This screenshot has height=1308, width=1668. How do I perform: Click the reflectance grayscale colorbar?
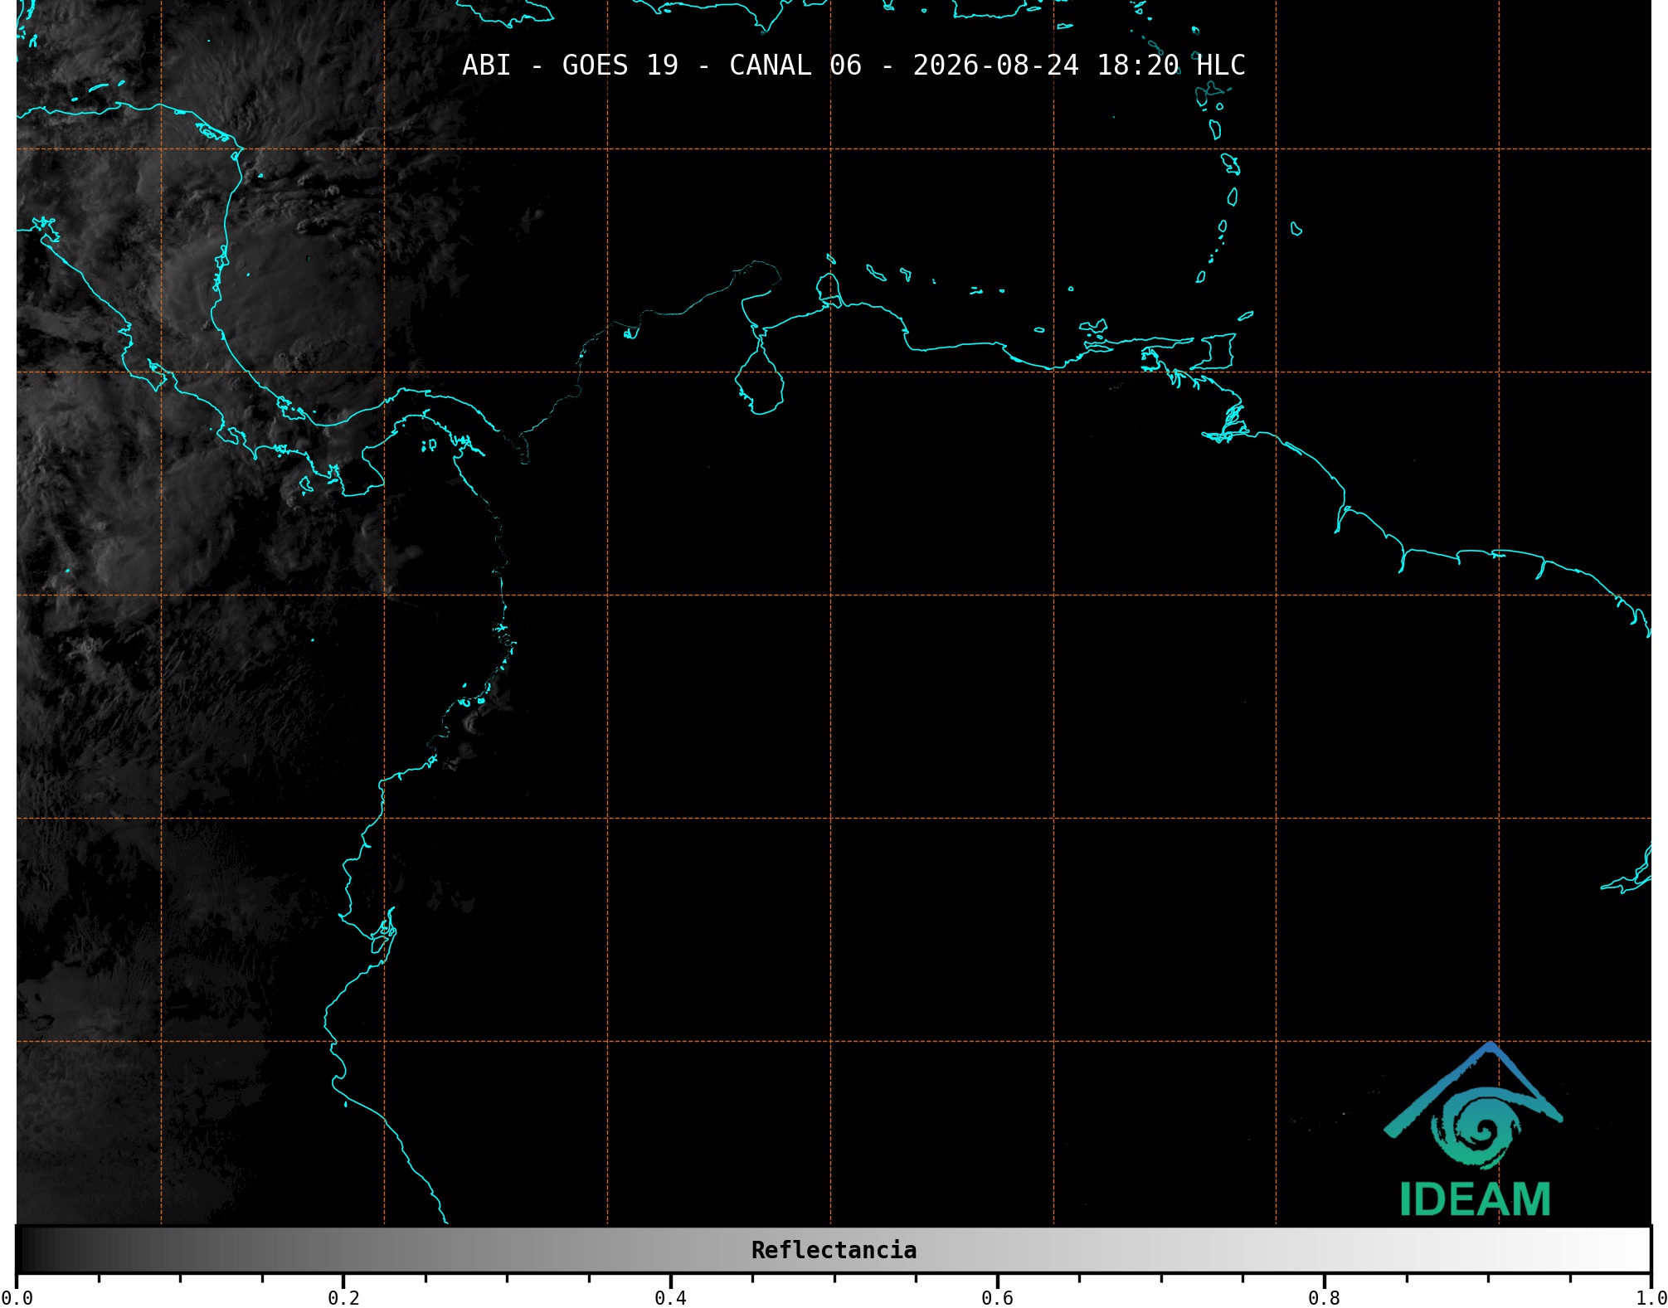[834, 1250]
